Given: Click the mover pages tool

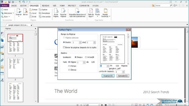Looking at the screenshot, I should pos(33,13).
